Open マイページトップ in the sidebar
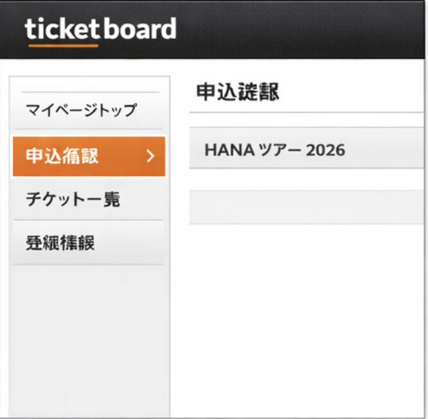The image size is (428, 419). (82, 111)
